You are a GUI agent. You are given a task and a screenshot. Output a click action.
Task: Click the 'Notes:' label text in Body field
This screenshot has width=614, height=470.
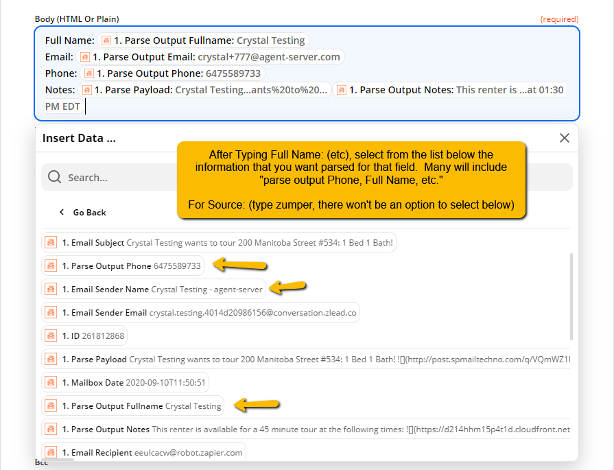click(x=60, y=90)
